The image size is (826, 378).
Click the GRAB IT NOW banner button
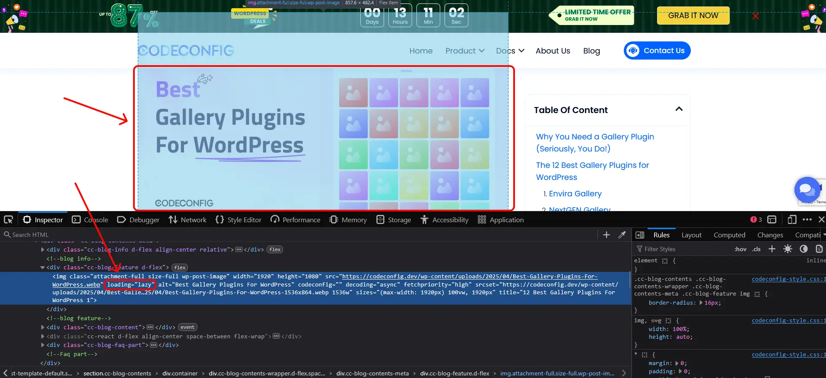pyautogui.click(x=693, y=16)
